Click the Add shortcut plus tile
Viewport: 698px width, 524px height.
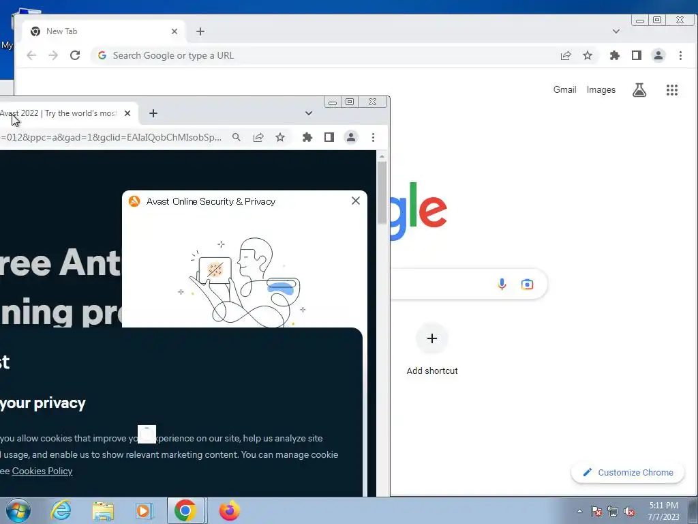431,338
